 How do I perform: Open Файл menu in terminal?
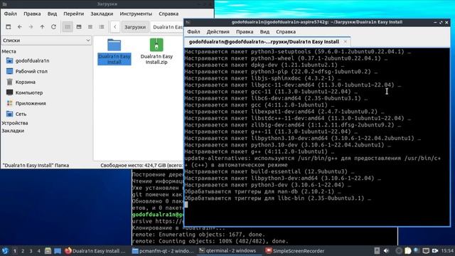[193, 31]
